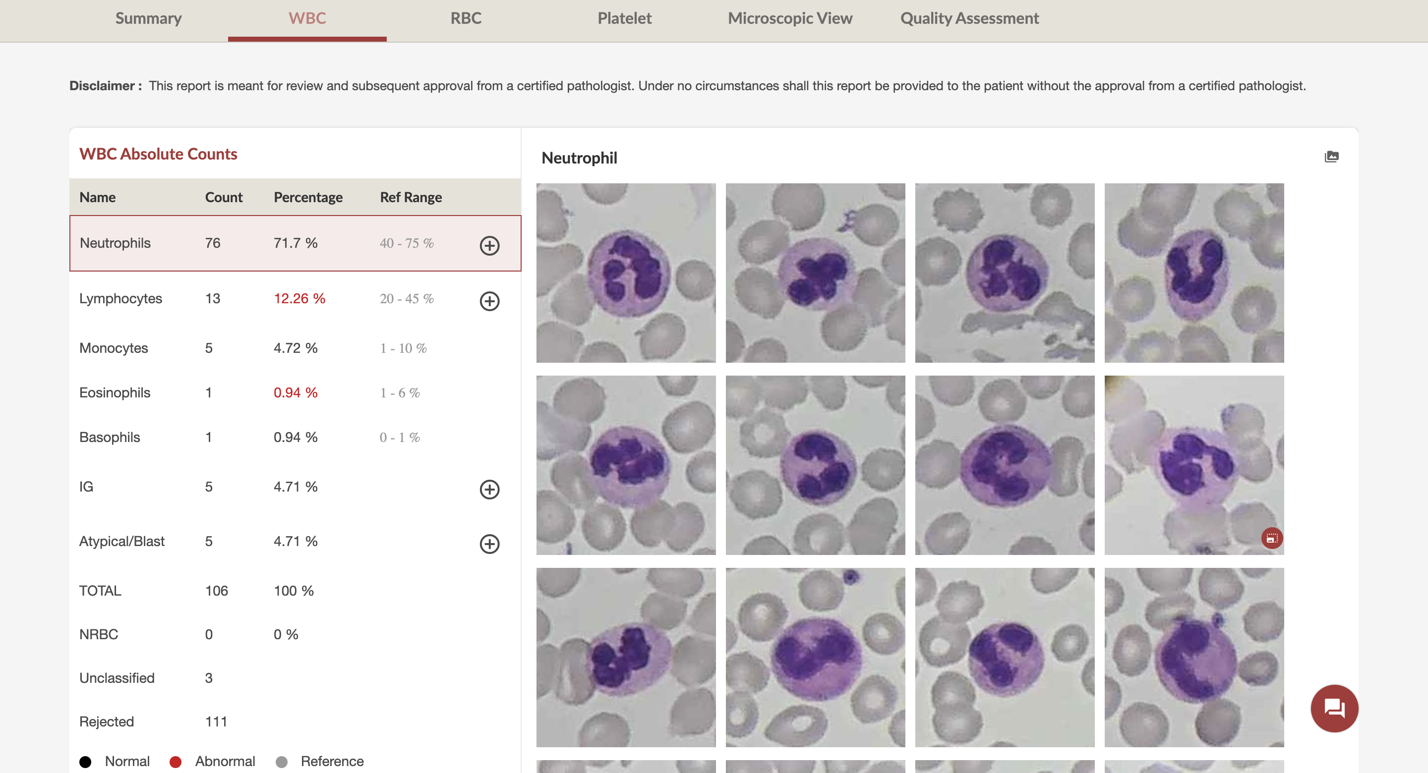Expand the Lymphocytes row plus icon

[489, 301]
